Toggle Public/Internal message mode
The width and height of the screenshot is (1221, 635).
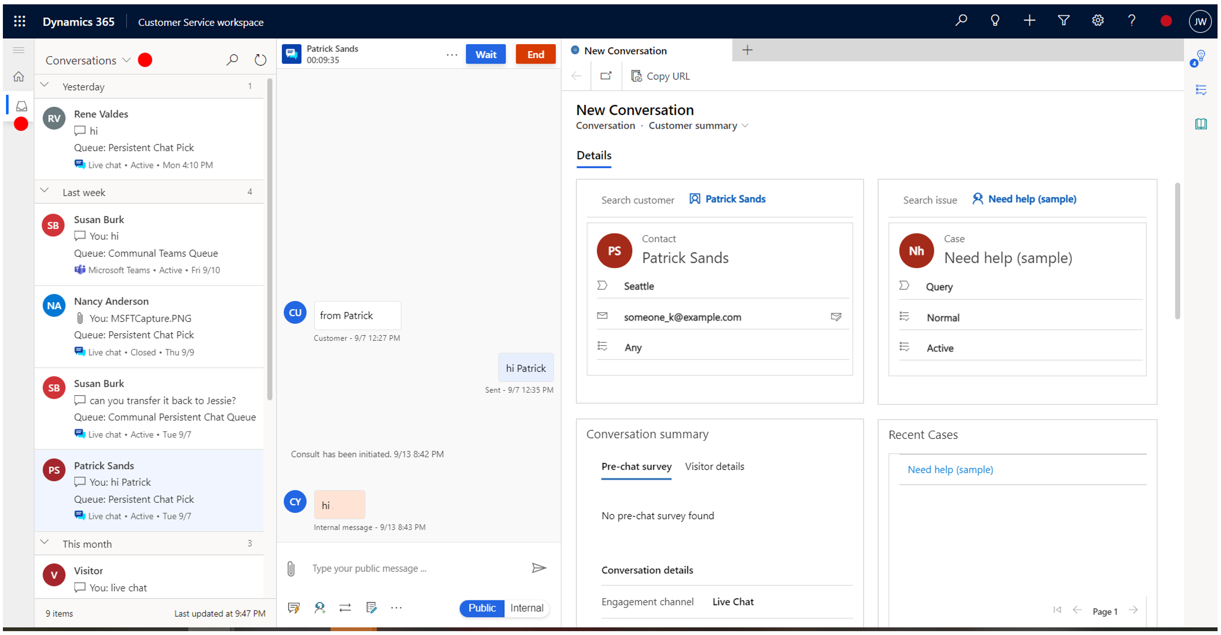(505, 608)
